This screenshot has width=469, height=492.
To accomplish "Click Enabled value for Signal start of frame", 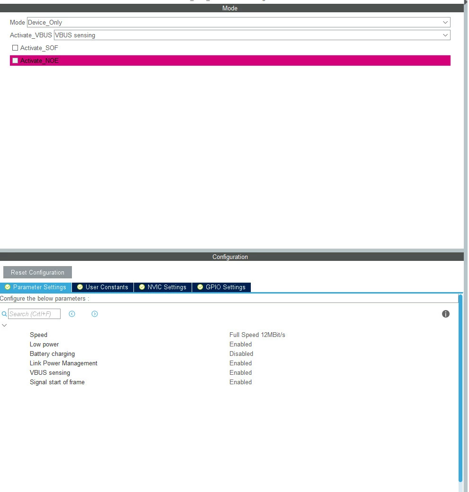I will point(240,382).
